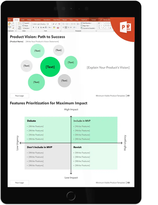Switch to the Transitions tab
The width and height of the screenshot is (158, 205).
37,20
